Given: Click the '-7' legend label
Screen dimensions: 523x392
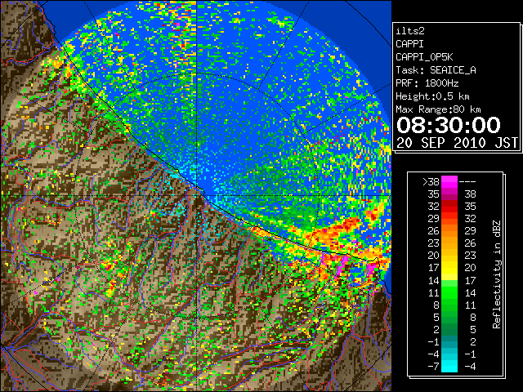Looking at the screenshot, I should [433, 367].
